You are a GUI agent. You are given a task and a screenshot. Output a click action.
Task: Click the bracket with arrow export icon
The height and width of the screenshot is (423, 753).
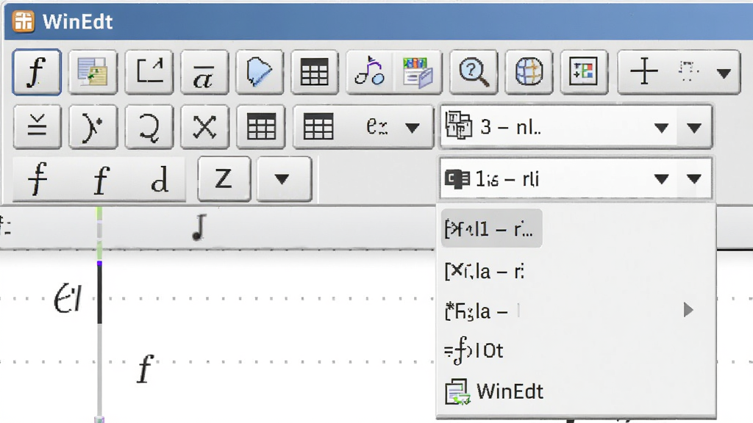[x=149, y=72]
